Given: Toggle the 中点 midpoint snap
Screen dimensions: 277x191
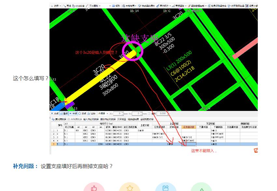Looking at the screenshot, I should (x=73, y=113).
